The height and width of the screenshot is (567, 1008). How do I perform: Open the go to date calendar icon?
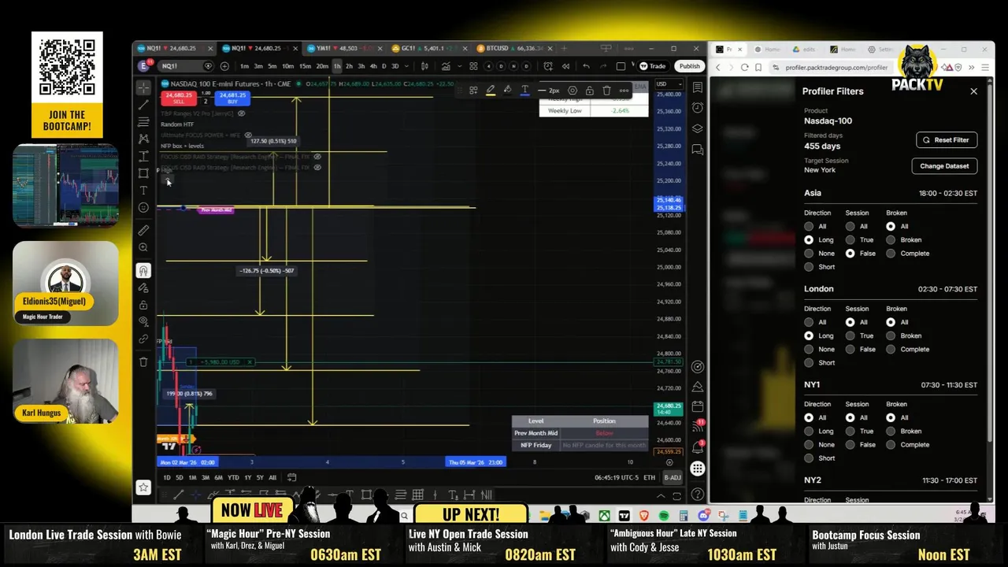[291, 477]
